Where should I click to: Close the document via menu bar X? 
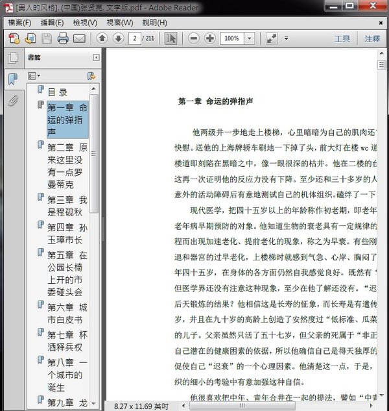(x=381, y=23)
